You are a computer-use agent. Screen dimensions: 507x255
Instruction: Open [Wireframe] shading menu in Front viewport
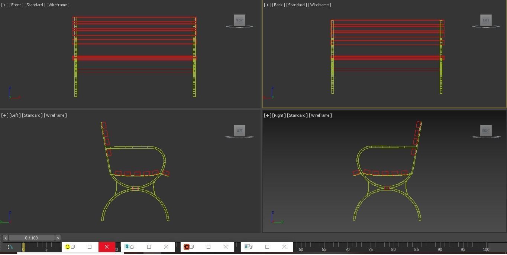click(x=58, y=5)
